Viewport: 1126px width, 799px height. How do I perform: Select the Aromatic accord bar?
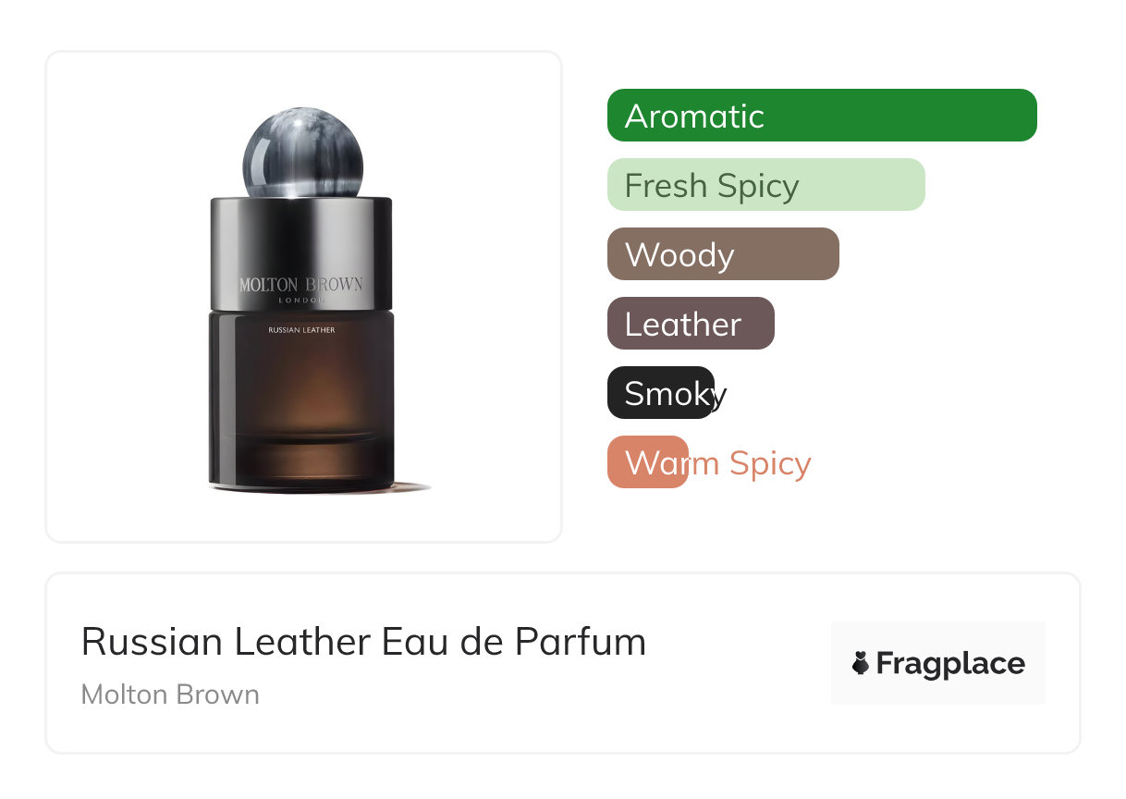point(822,116)
